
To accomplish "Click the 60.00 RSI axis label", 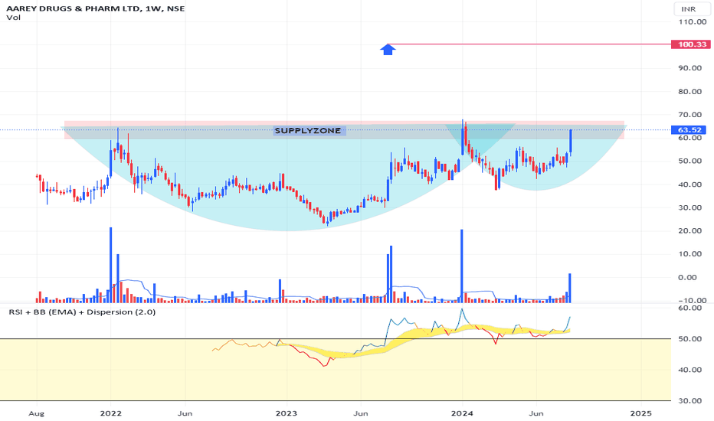I will (689, 308).
